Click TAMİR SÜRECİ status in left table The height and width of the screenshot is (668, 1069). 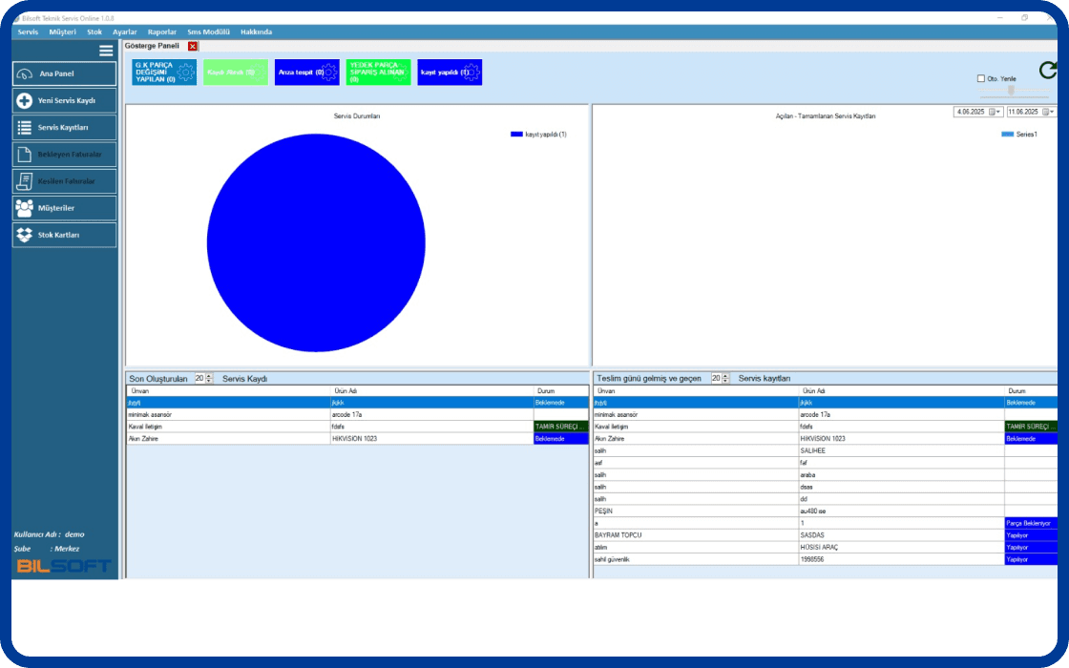[560, 427]
